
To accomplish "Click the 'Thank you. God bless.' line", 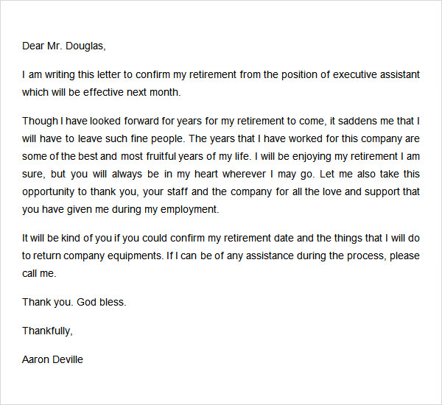I will 74,302.
